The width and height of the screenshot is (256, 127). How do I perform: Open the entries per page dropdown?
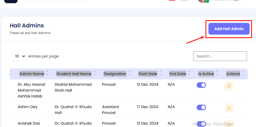point(19,56)
